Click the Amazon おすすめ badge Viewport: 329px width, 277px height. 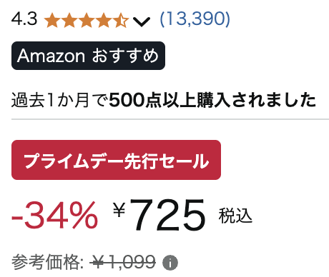click(88, 56)
